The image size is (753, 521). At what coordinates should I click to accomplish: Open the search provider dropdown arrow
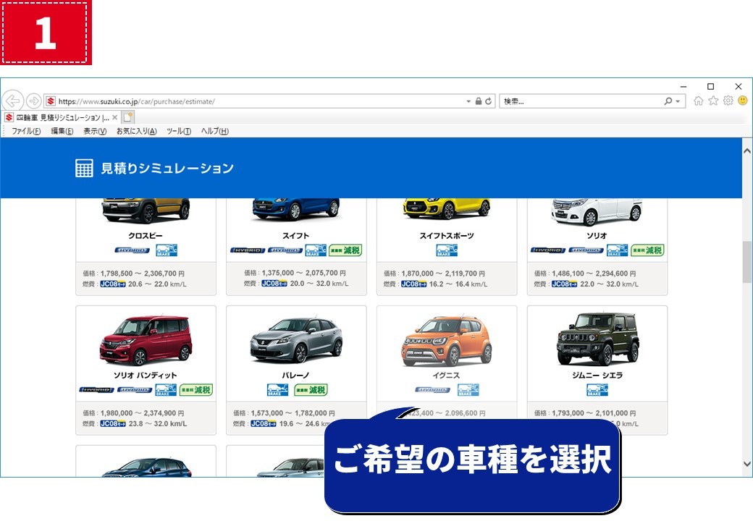pyautogui.click(x=678, y=101)
